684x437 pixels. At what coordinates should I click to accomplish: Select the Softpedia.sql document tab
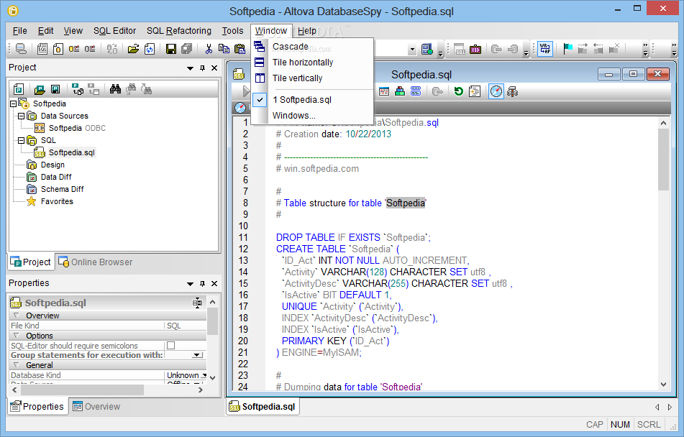(263, 407)
